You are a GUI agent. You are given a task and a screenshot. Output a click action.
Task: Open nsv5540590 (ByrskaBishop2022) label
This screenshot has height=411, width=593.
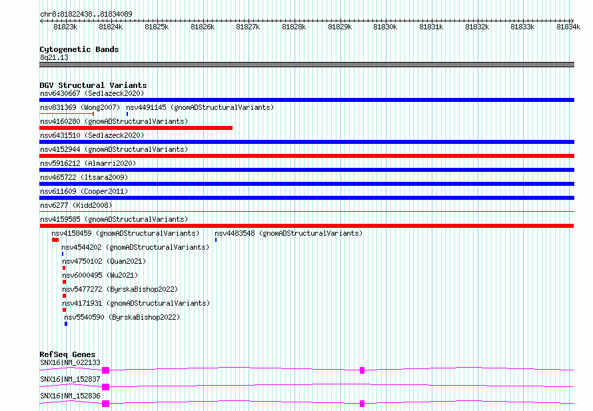(122, 317)
